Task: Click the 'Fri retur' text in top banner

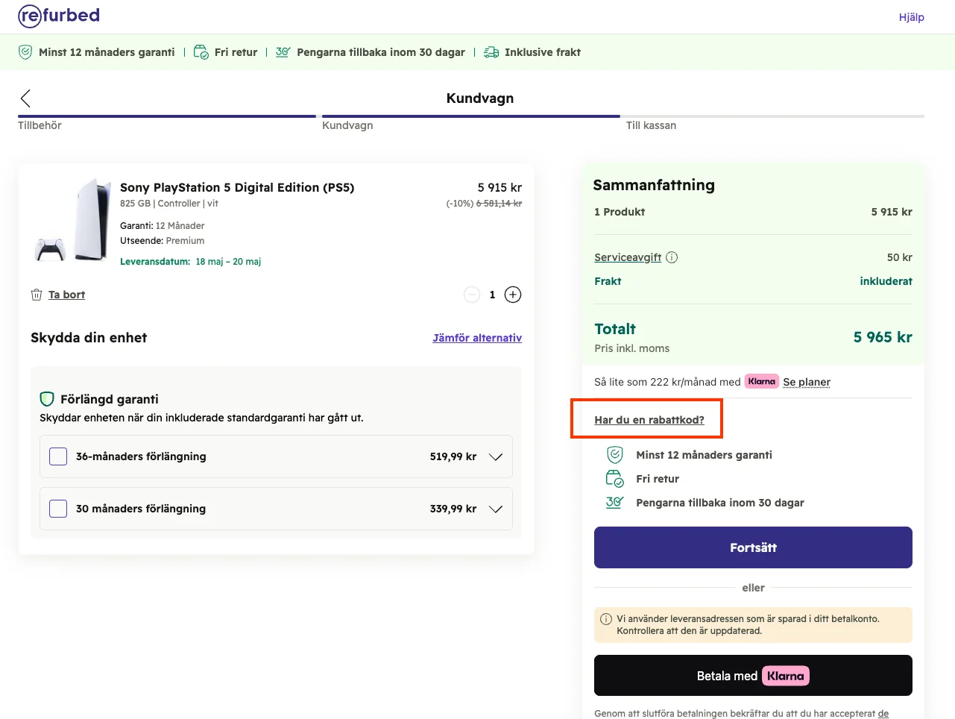Action: [236, 52]
